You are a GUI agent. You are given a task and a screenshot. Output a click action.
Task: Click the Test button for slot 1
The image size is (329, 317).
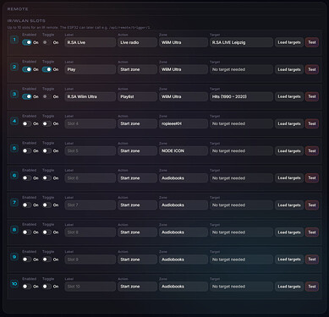pyautogui.click(x=312, y=42)
